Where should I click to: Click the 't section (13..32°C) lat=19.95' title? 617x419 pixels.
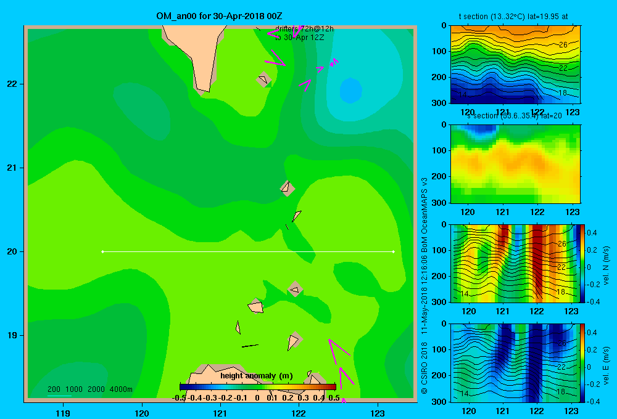point(513,17)
